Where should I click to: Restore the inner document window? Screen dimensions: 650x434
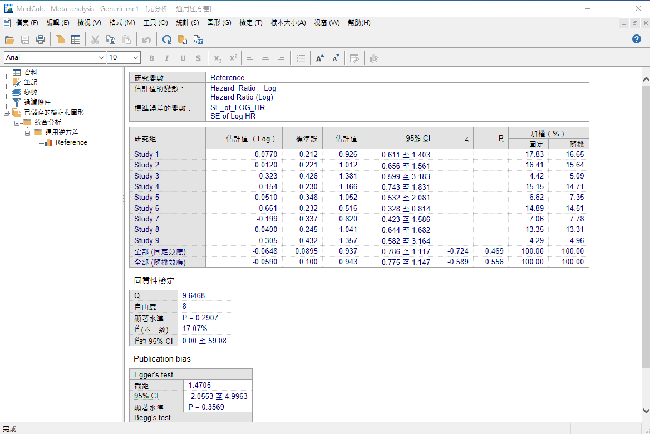pos(634,23)
